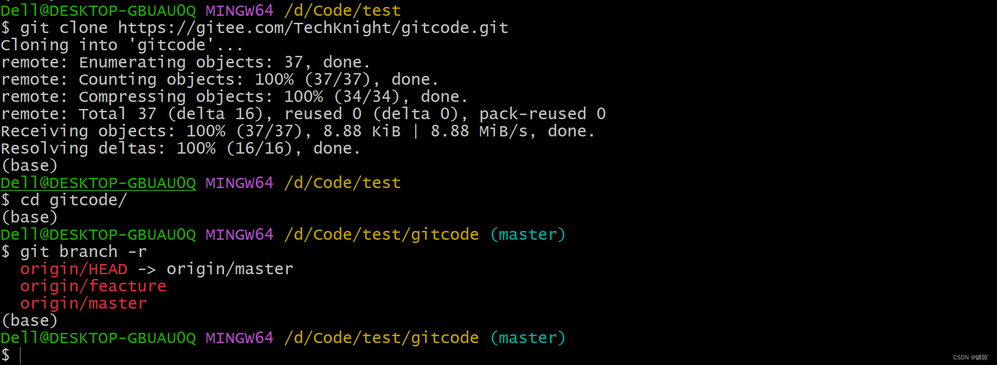Click the red origin/master branch line
Screen dimensions: 997x365
(x=83, y=304)
